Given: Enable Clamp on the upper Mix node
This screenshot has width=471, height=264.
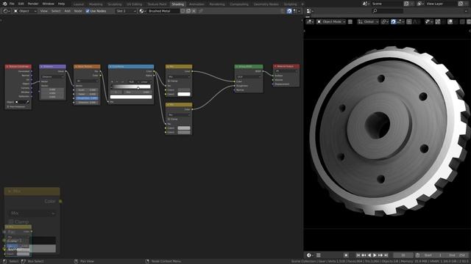Looking at the screenshot, I should coord(169,81).
